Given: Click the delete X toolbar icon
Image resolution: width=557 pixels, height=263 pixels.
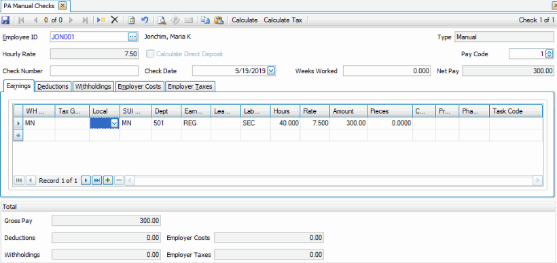Looking at the screenshot, I should coord(114,20).
